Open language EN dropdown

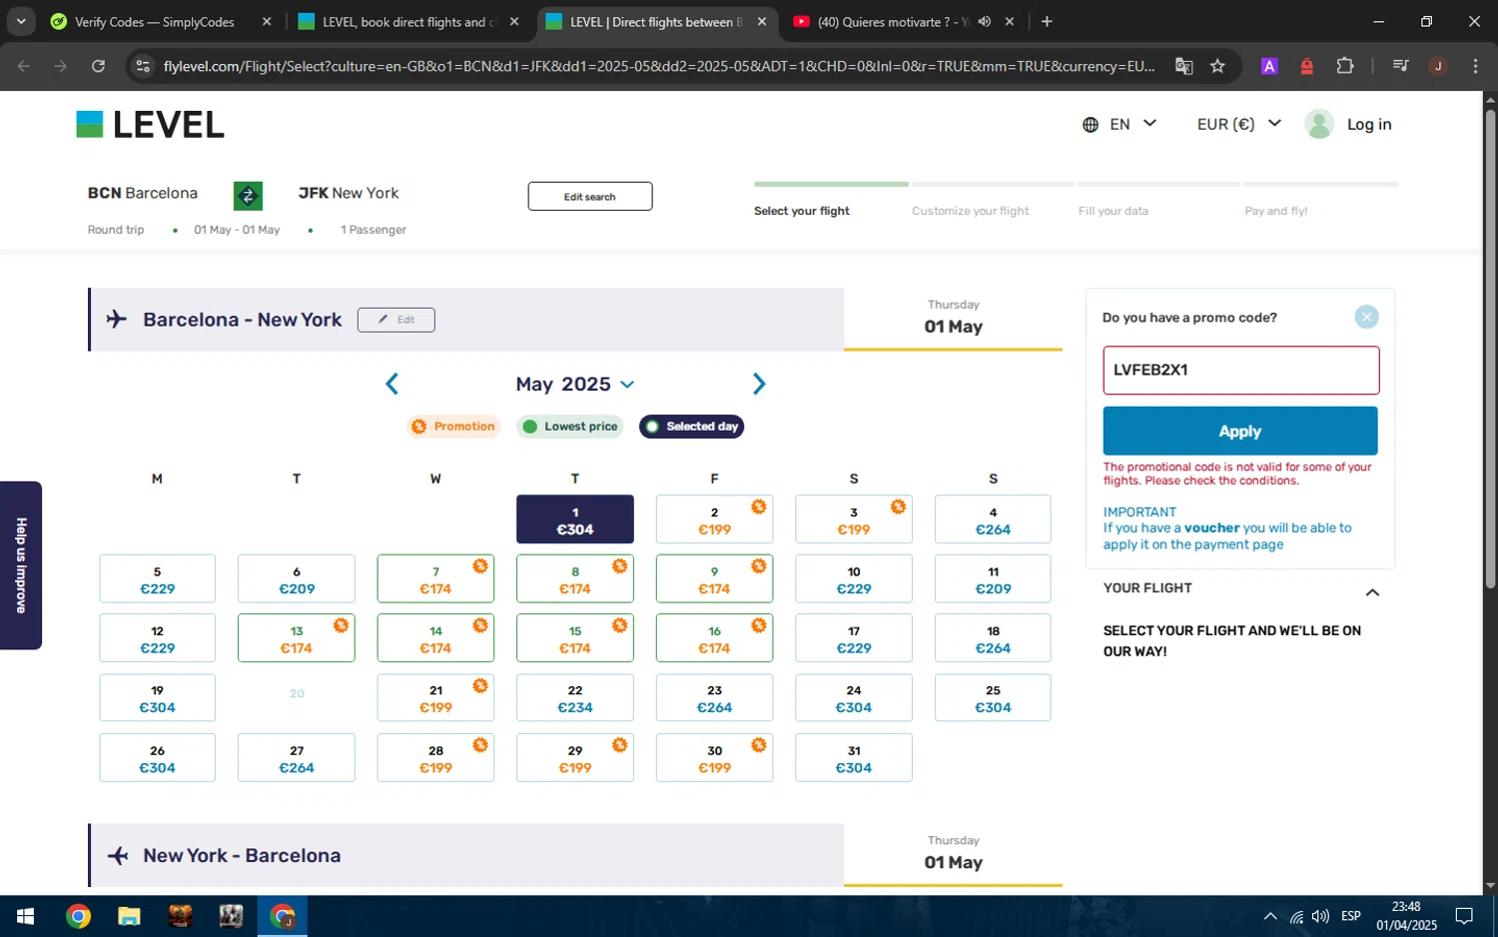(x=1120, y=124)
